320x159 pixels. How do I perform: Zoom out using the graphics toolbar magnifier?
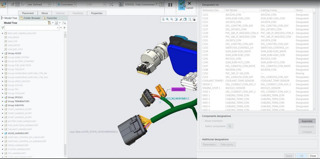(x=172, y=19)
